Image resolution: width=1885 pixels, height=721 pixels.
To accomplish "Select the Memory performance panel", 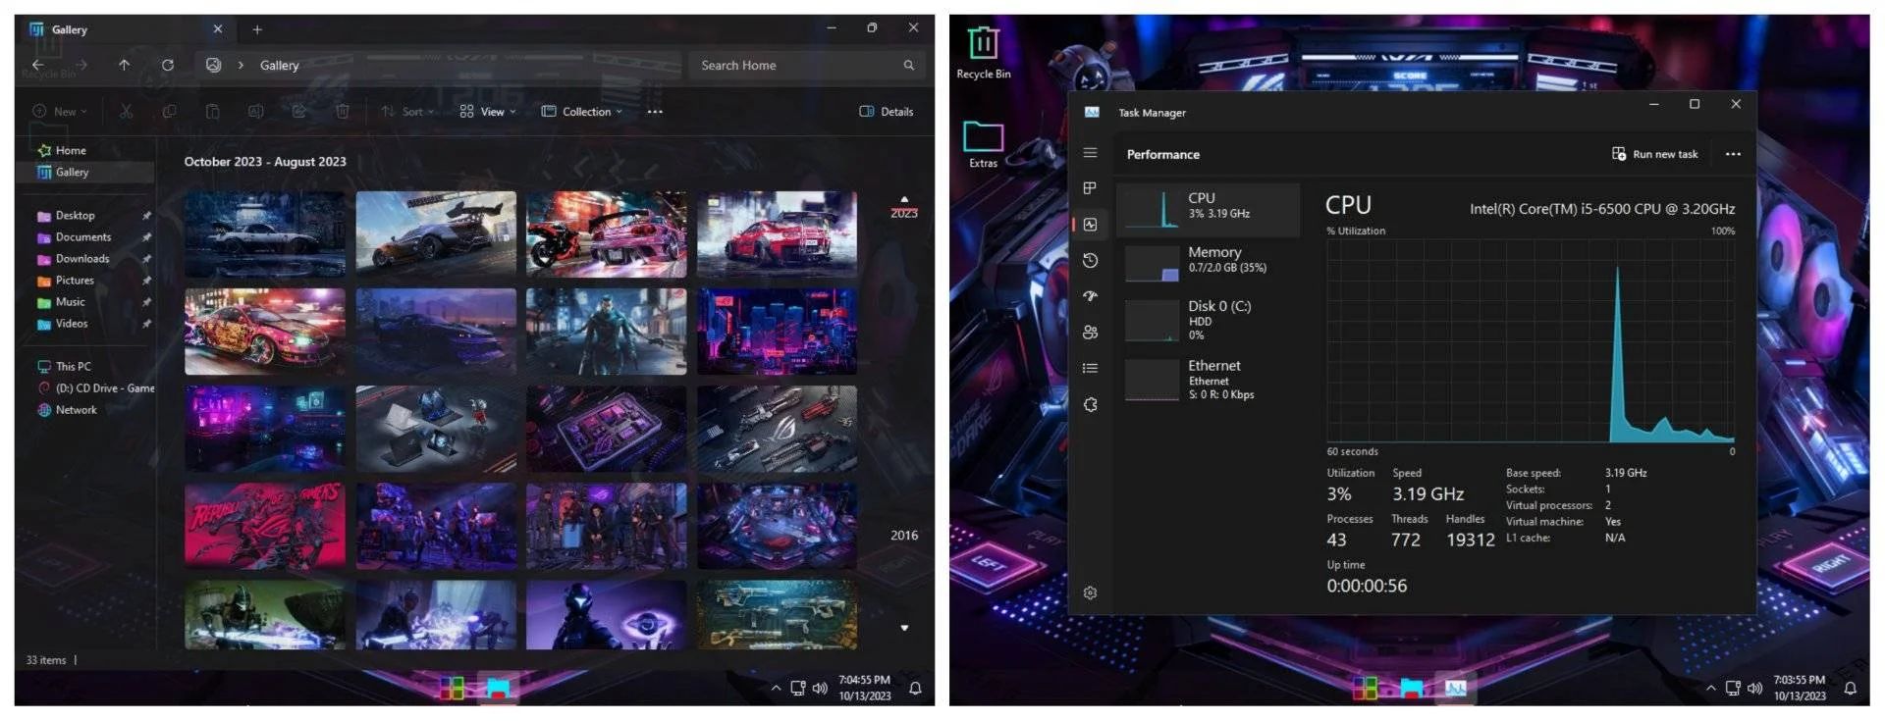I will pyautogui.click(x=1209, y=262).
